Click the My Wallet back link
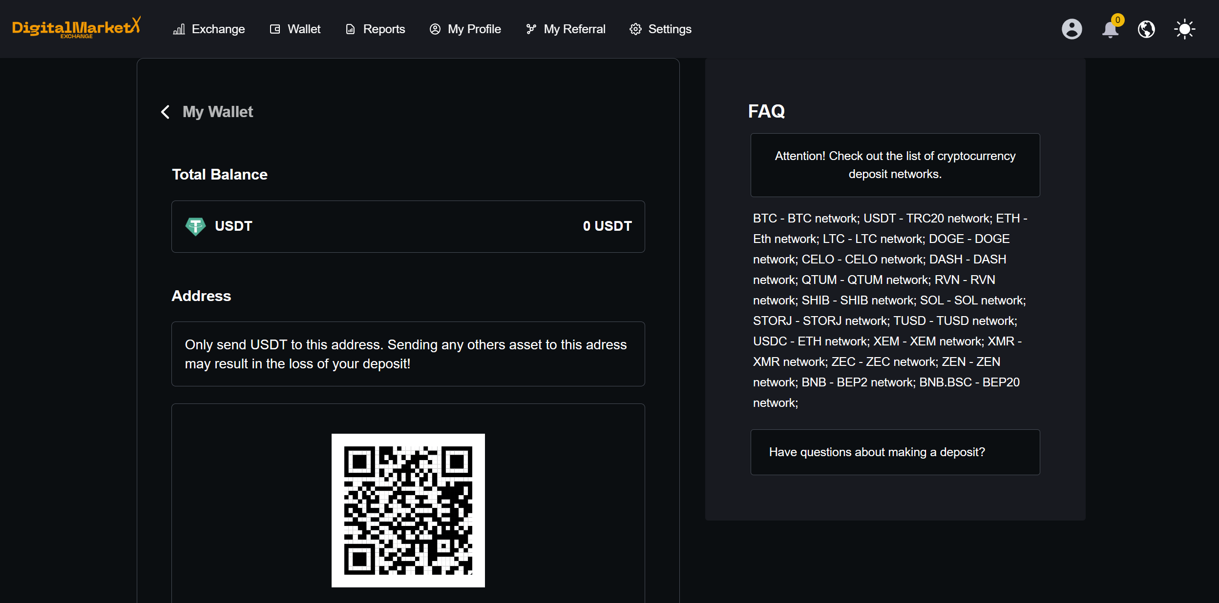The image size is (1219, 603). coord(218,112)
